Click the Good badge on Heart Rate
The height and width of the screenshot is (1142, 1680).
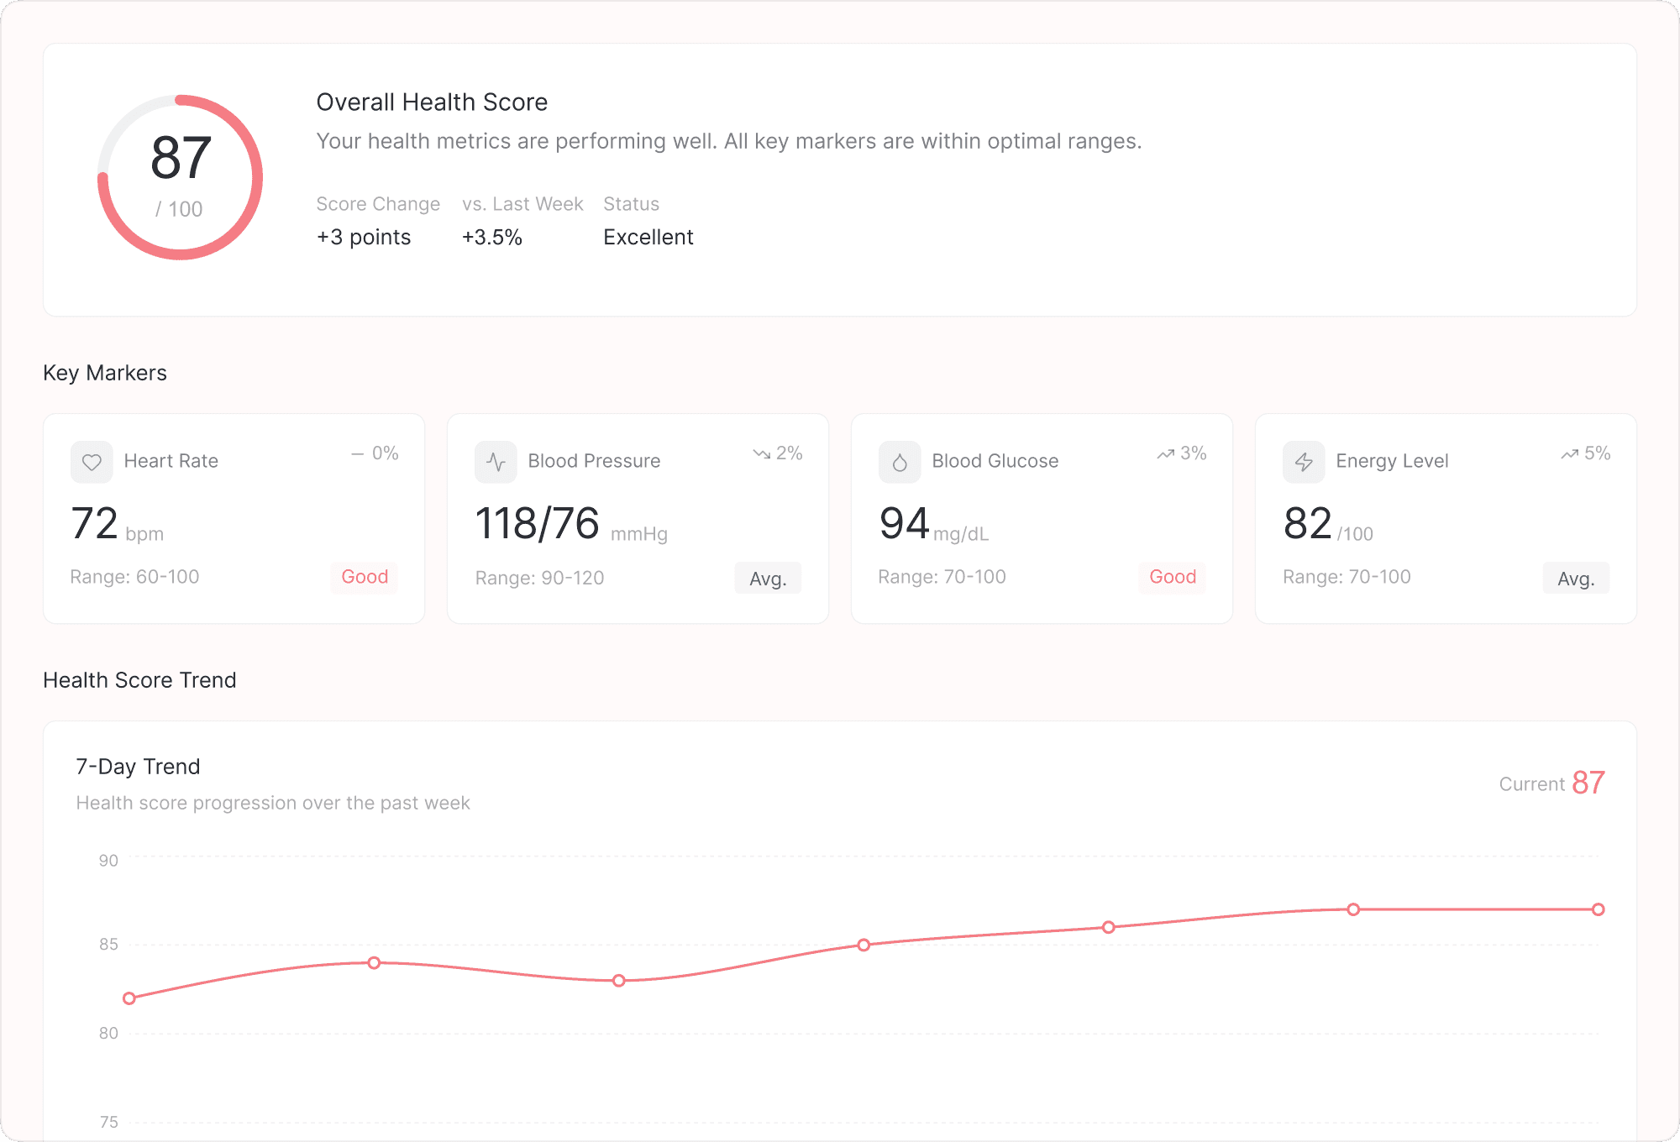[365, 577]
